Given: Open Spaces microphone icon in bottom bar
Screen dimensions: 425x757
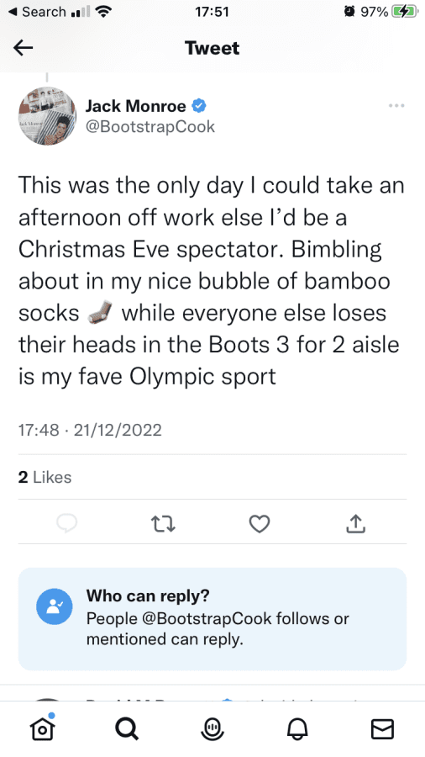Looking at the screenshot, I should point(212,728).
